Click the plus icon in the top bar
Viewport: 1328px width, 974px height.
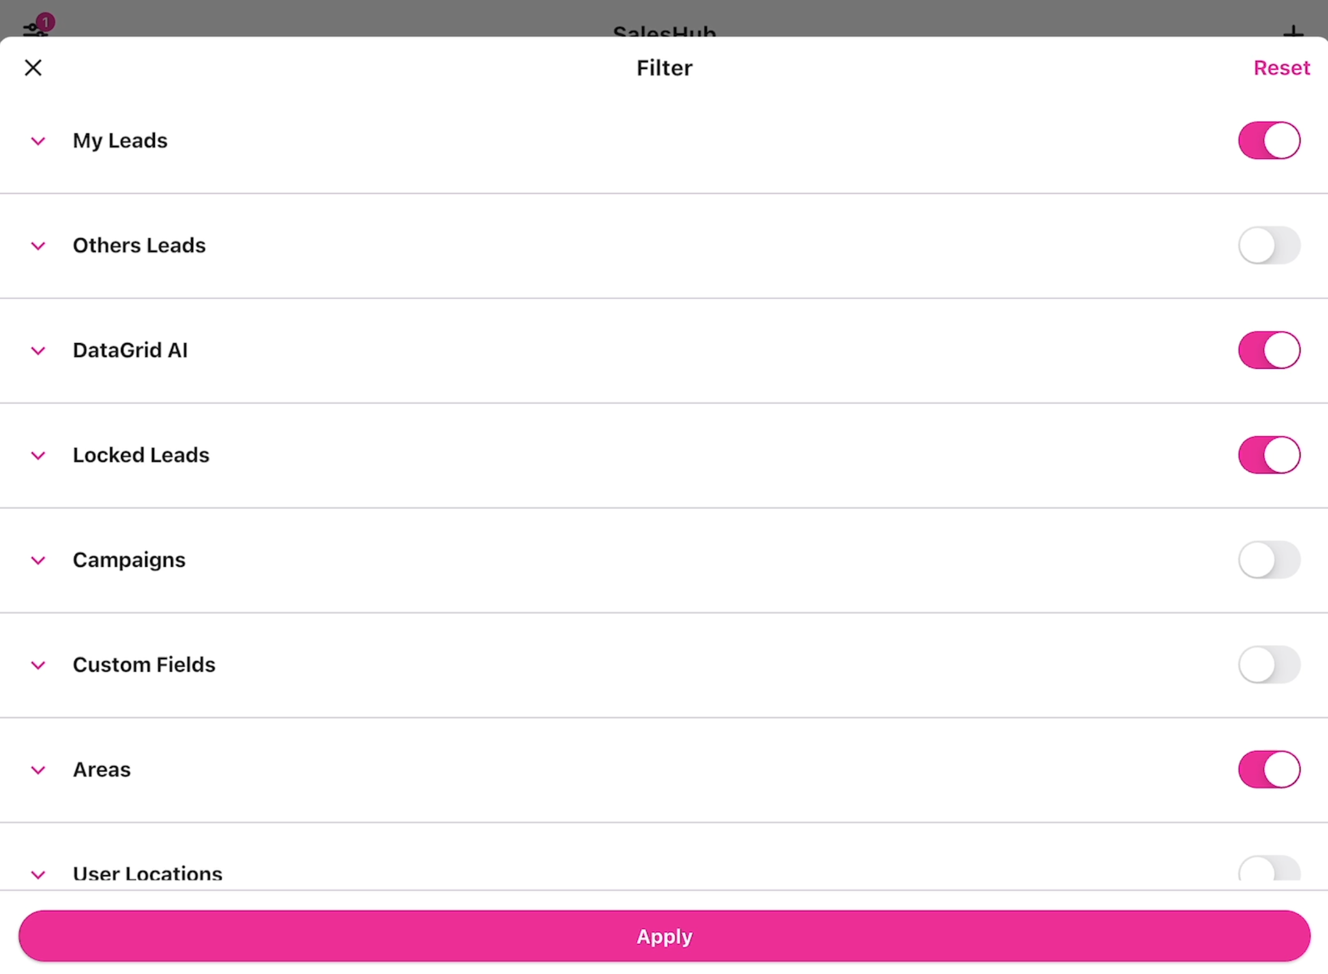[x=1293, y=30]
